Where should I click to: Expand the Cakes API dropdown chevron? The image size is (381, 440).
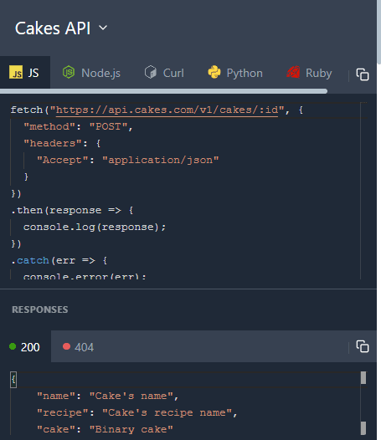103,28
